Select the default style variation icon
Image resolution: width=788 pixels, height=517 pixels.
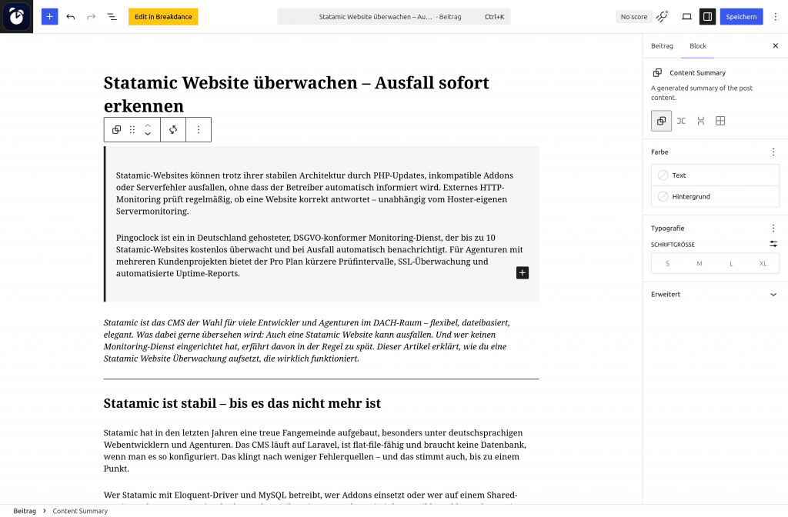point(661,121)
